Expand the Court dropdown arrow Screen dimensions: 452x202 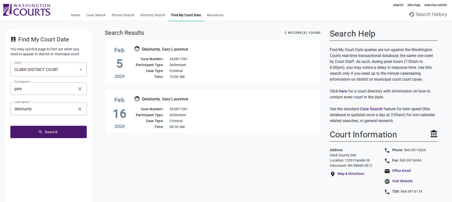(81, 70)
